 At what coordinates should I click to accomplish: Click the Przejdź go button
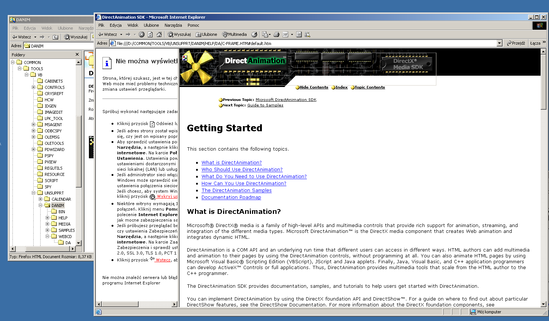pos(516,43)
